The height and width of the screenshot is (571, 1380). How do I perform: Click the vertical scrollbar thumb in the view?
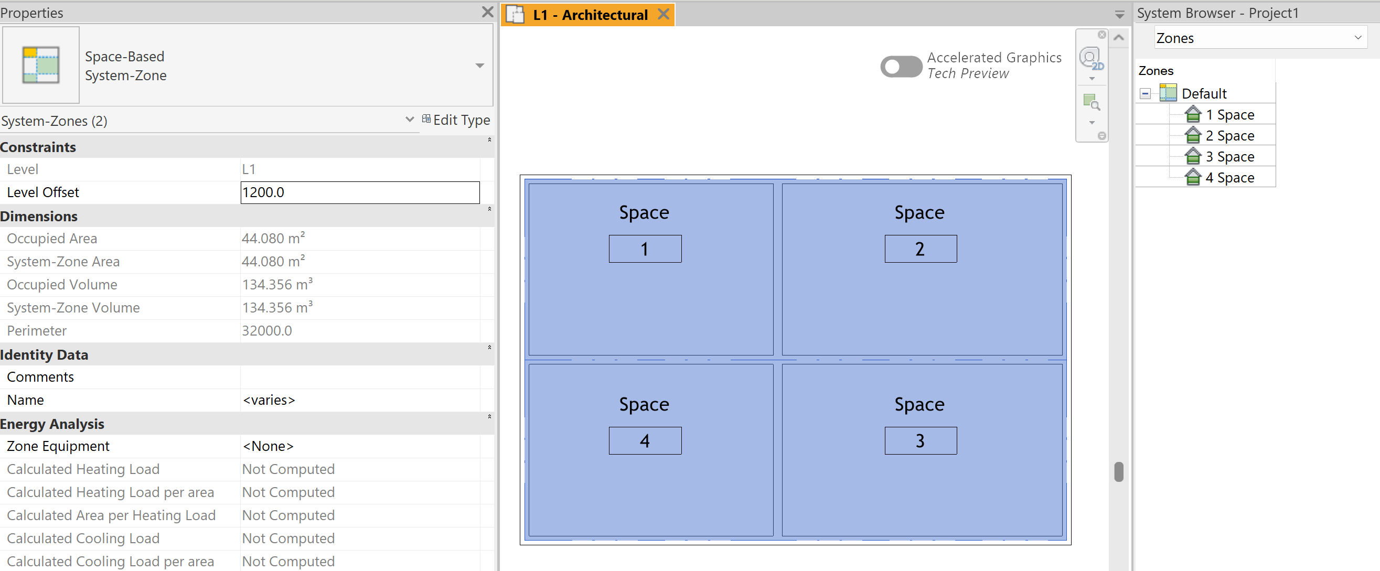click(x=1118, y=472)
